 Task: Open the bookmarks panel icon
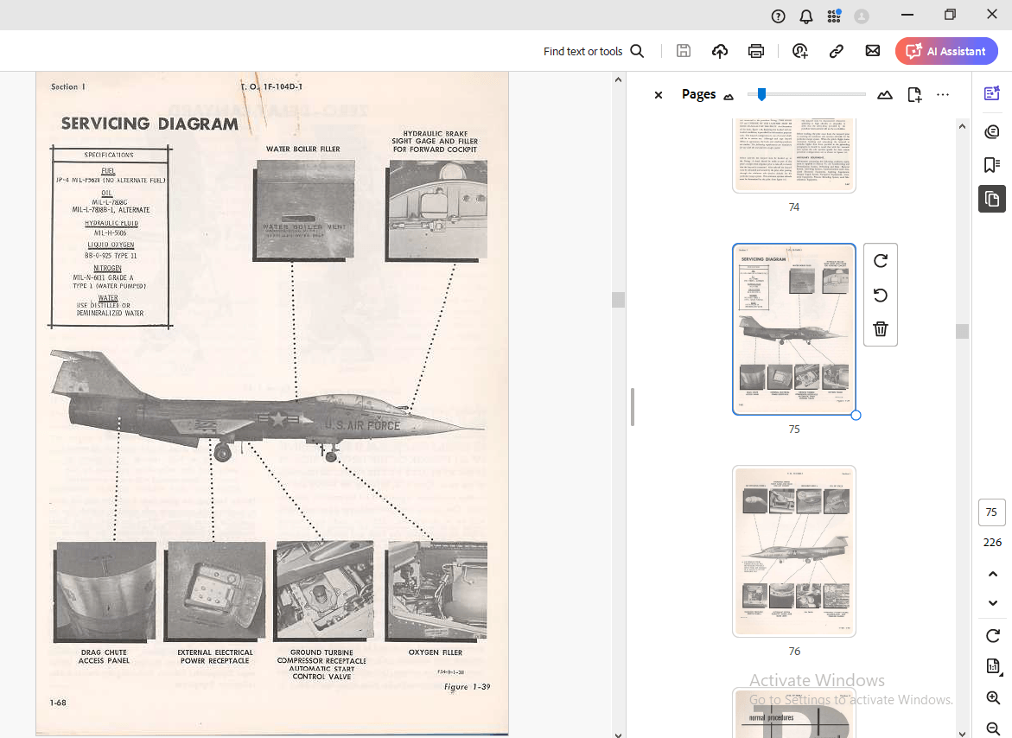[x=992, y=164]
